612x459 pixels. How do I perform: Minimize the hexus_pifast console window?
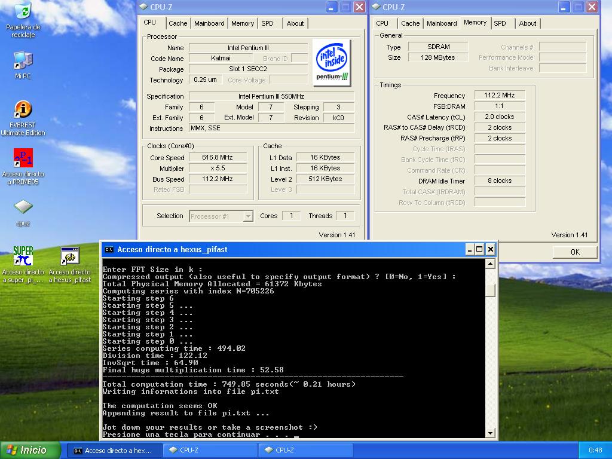[470, 249]
